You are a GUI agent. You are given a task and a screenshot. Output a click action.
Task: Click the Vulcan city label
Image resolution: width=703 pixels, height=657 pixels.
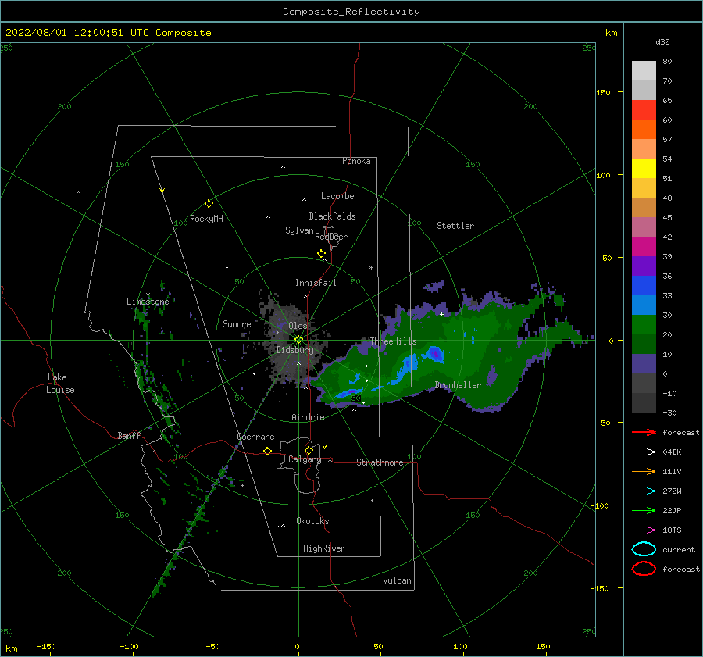397,580
